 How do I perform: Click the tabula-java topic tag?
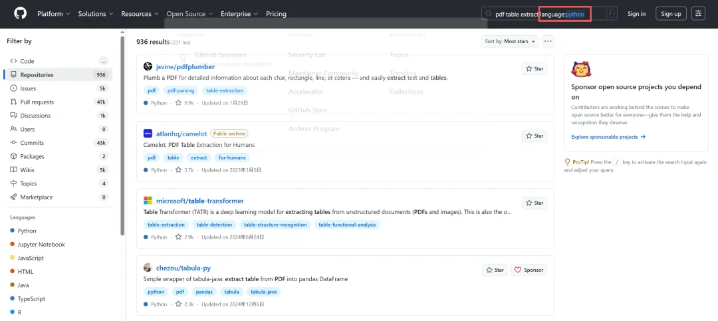coord(264,292)
